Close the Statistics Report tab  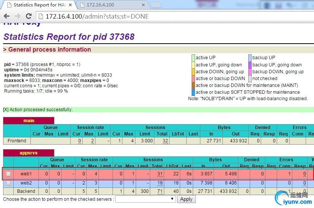pos(70,5)
